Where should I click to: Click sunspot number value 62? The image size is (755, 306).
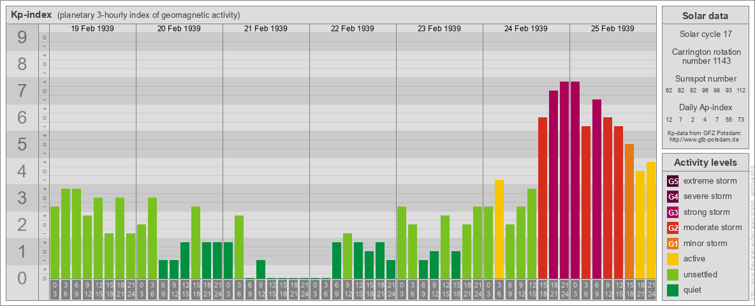click(669, 91)
